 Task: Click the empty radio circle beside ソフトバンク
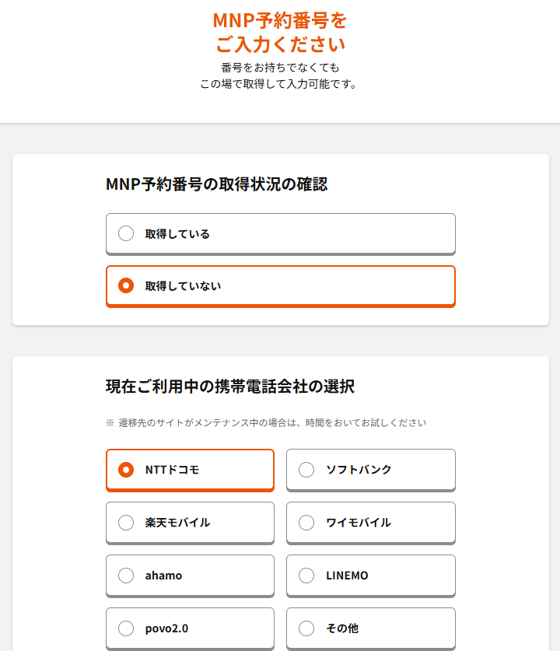306,470
